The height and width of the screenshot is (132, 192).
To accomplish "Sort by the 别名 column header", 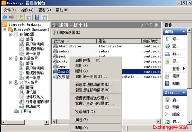I will 119,41.
